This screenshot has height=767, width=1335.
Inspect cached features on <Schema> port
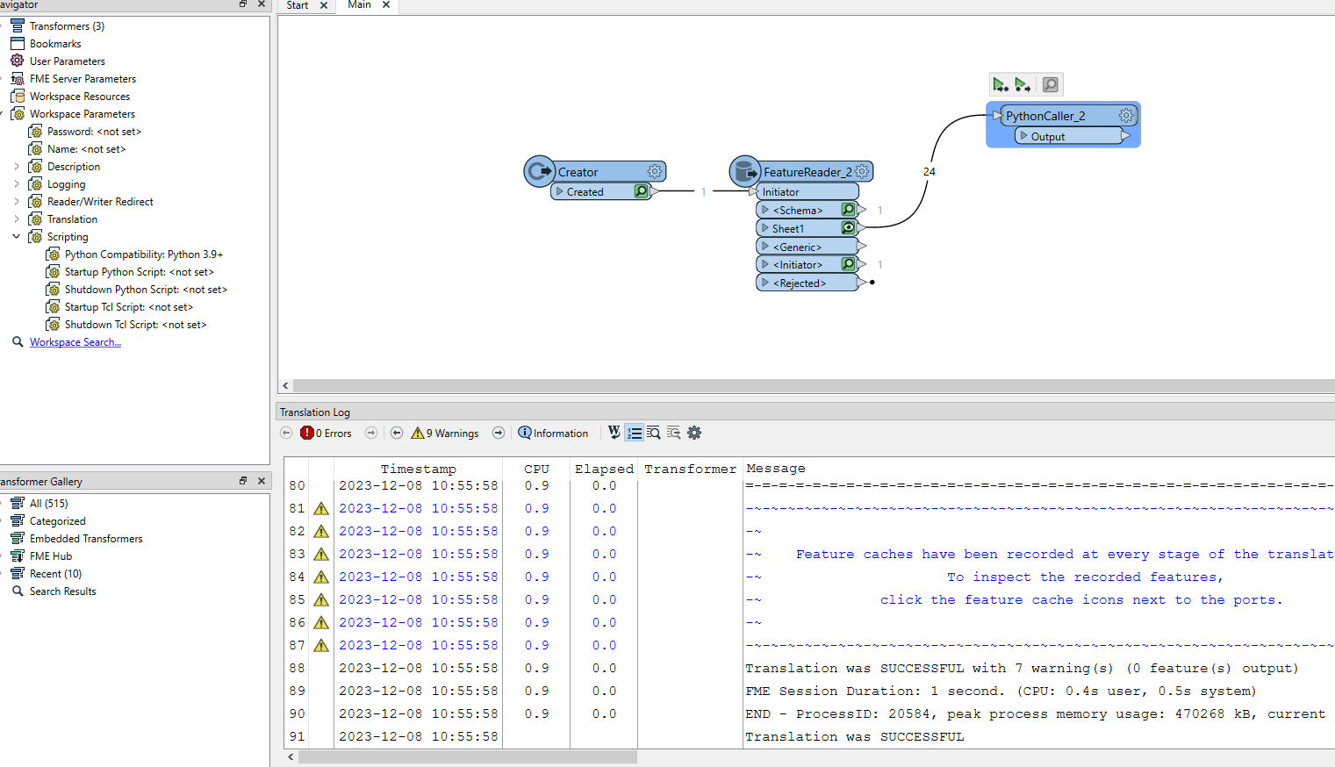(x=848, y=210)
